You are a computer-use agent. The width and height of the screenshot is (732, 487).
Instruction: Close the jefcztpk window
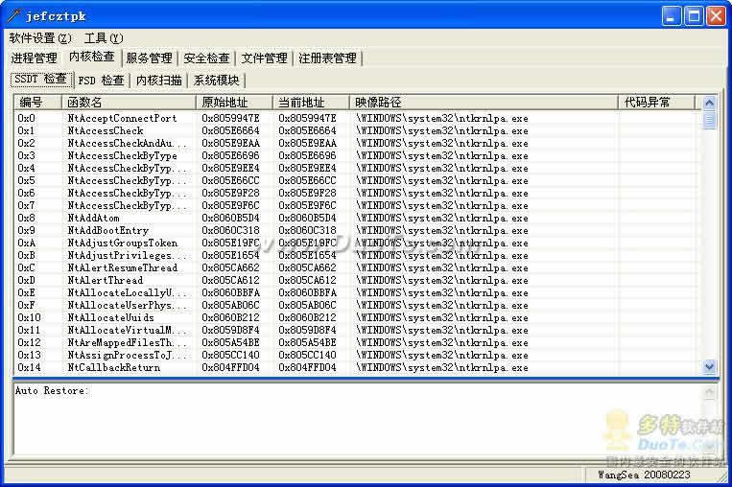(x=716, y=16)
